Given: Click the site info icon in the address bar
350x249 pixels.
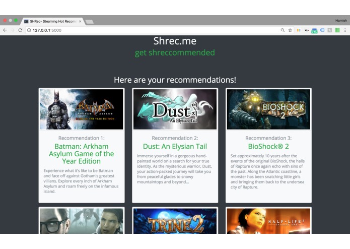Looking at the screenshot, I should coord(29,30).
